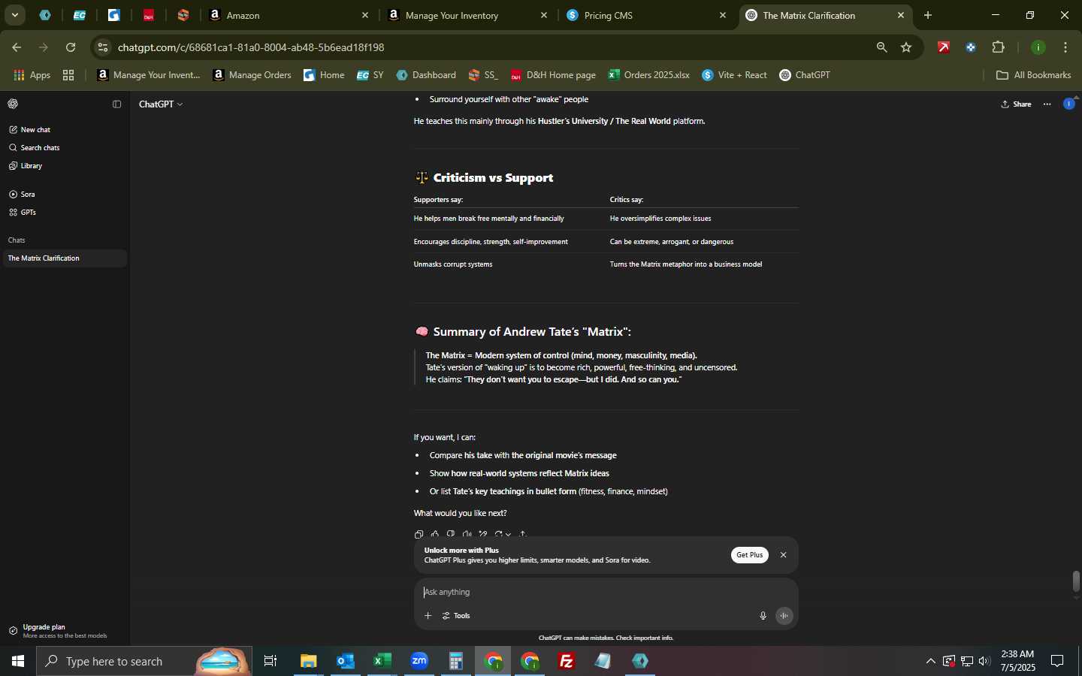
Task: Edit the response in canvas
Action: pyautogui.click(x=483, y=534)
